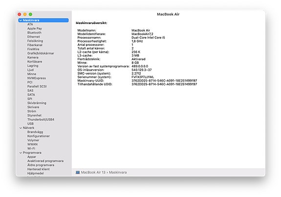Click Maskinvara in the bottom path bar
The height and width of the screenshot is (197, 281).
tap(118, 172)
